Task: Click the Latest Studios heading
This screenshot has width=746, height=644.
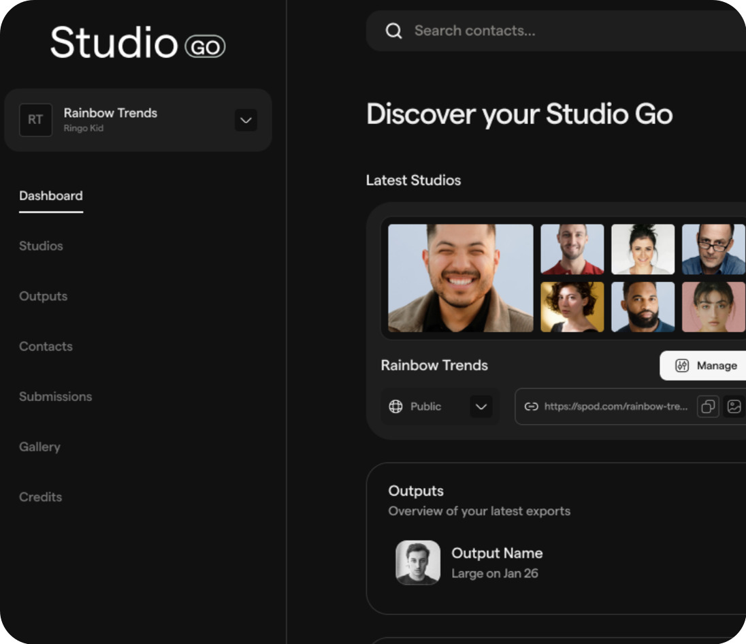Action: coord(413,180)
